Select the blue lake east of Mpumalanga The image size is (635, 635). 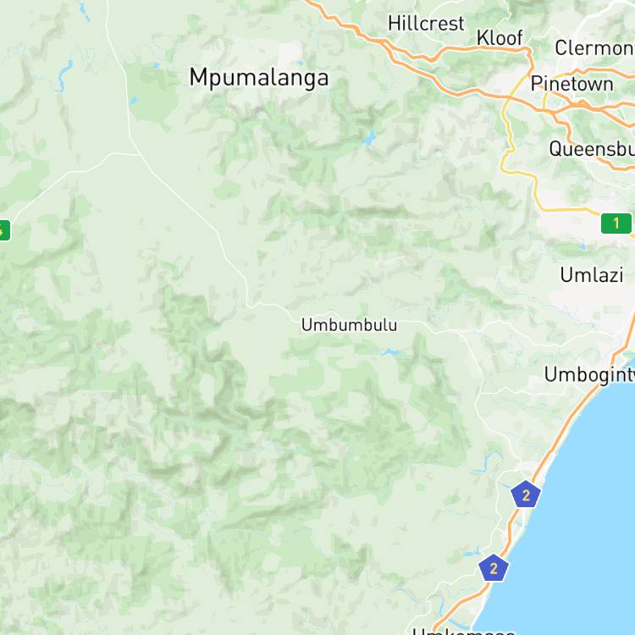click(x=369, y=139)
